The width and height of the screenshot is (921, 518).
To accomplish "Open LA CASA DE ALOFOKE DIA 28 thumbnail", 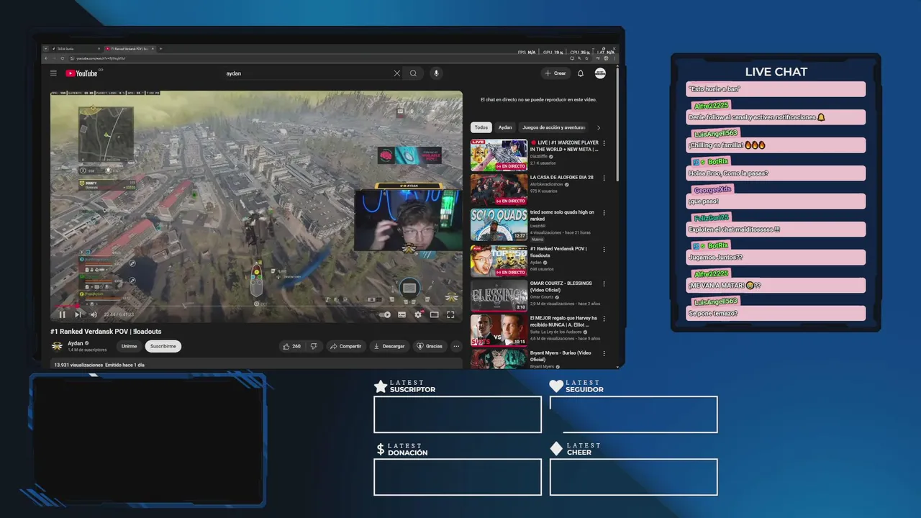I will [x=499, y=190].
